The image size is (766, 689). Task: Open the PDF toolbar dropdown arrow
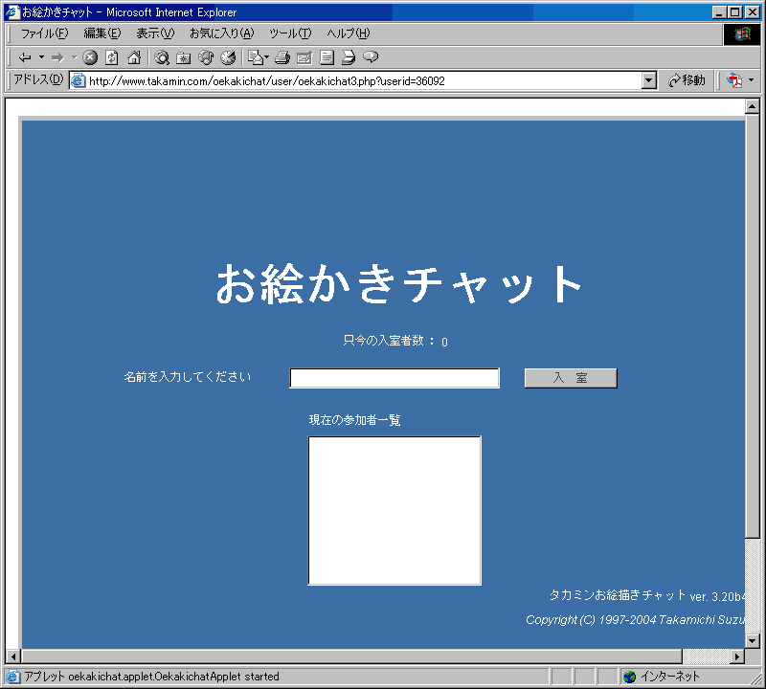(x=752, y=80)
